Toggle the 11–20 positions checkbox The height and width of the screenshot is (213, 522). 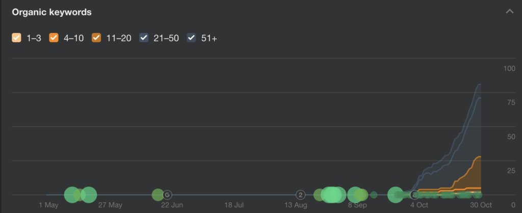[x=96, y=38]
